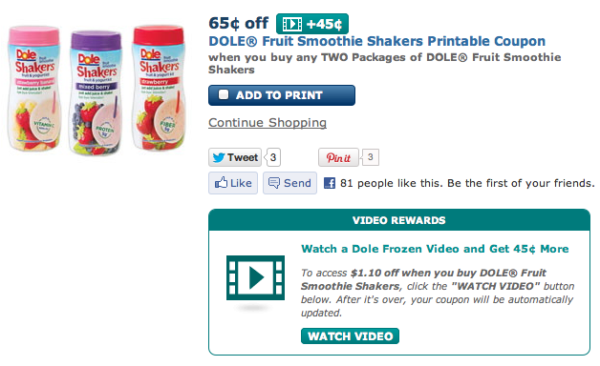The height and width of the screenshot is (366, 600).
Task: Open the tweet count bubble showing 3
Action: [x=273, y=157]
